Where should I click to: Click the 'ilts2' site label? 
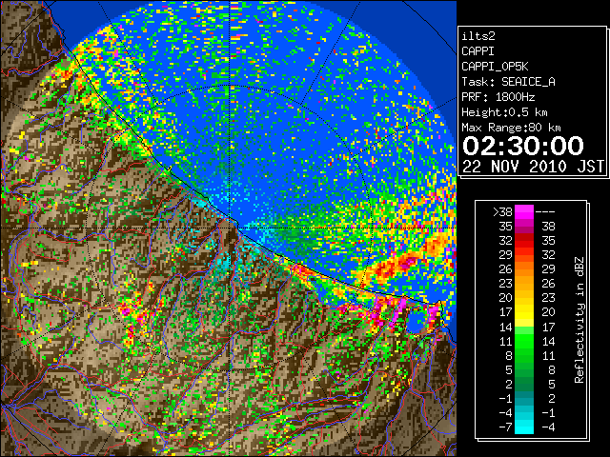478,36
